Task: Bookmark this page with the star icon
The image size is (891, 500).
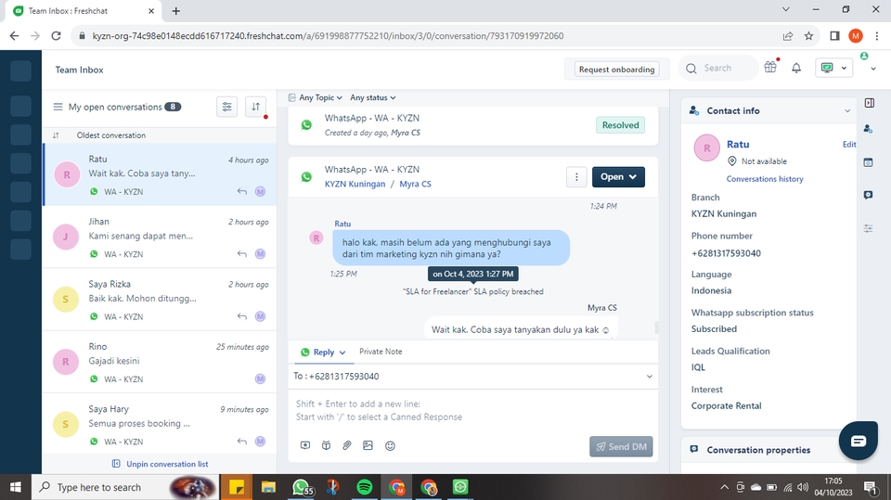Action: [808, 36]
